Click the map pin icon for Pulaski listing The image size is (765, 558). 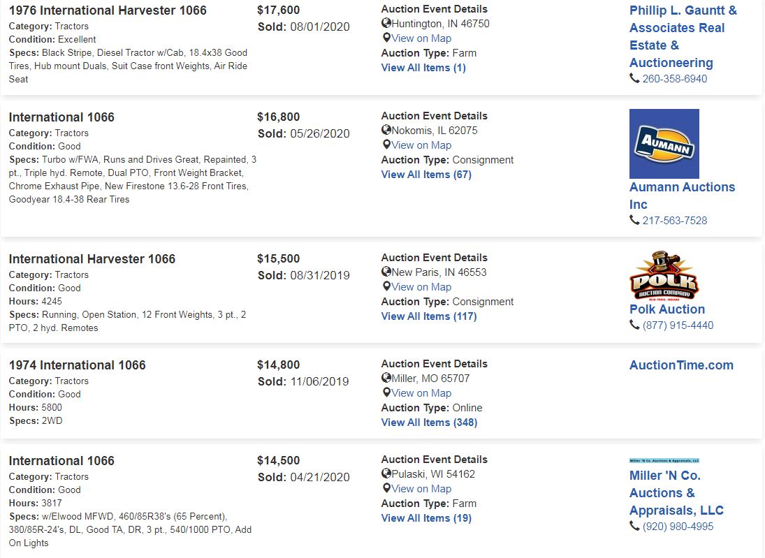[386, 488]
